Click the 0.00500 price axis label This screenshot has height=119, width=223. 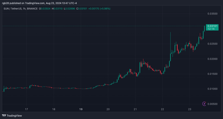tap(213, 104)
